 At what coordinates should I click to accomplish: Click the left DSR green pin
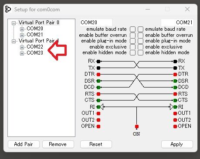pyautogui.click(x=98, y=81)
